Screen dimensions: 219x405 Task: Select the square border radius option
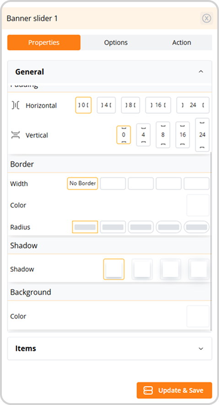click(x=85, y=227)
